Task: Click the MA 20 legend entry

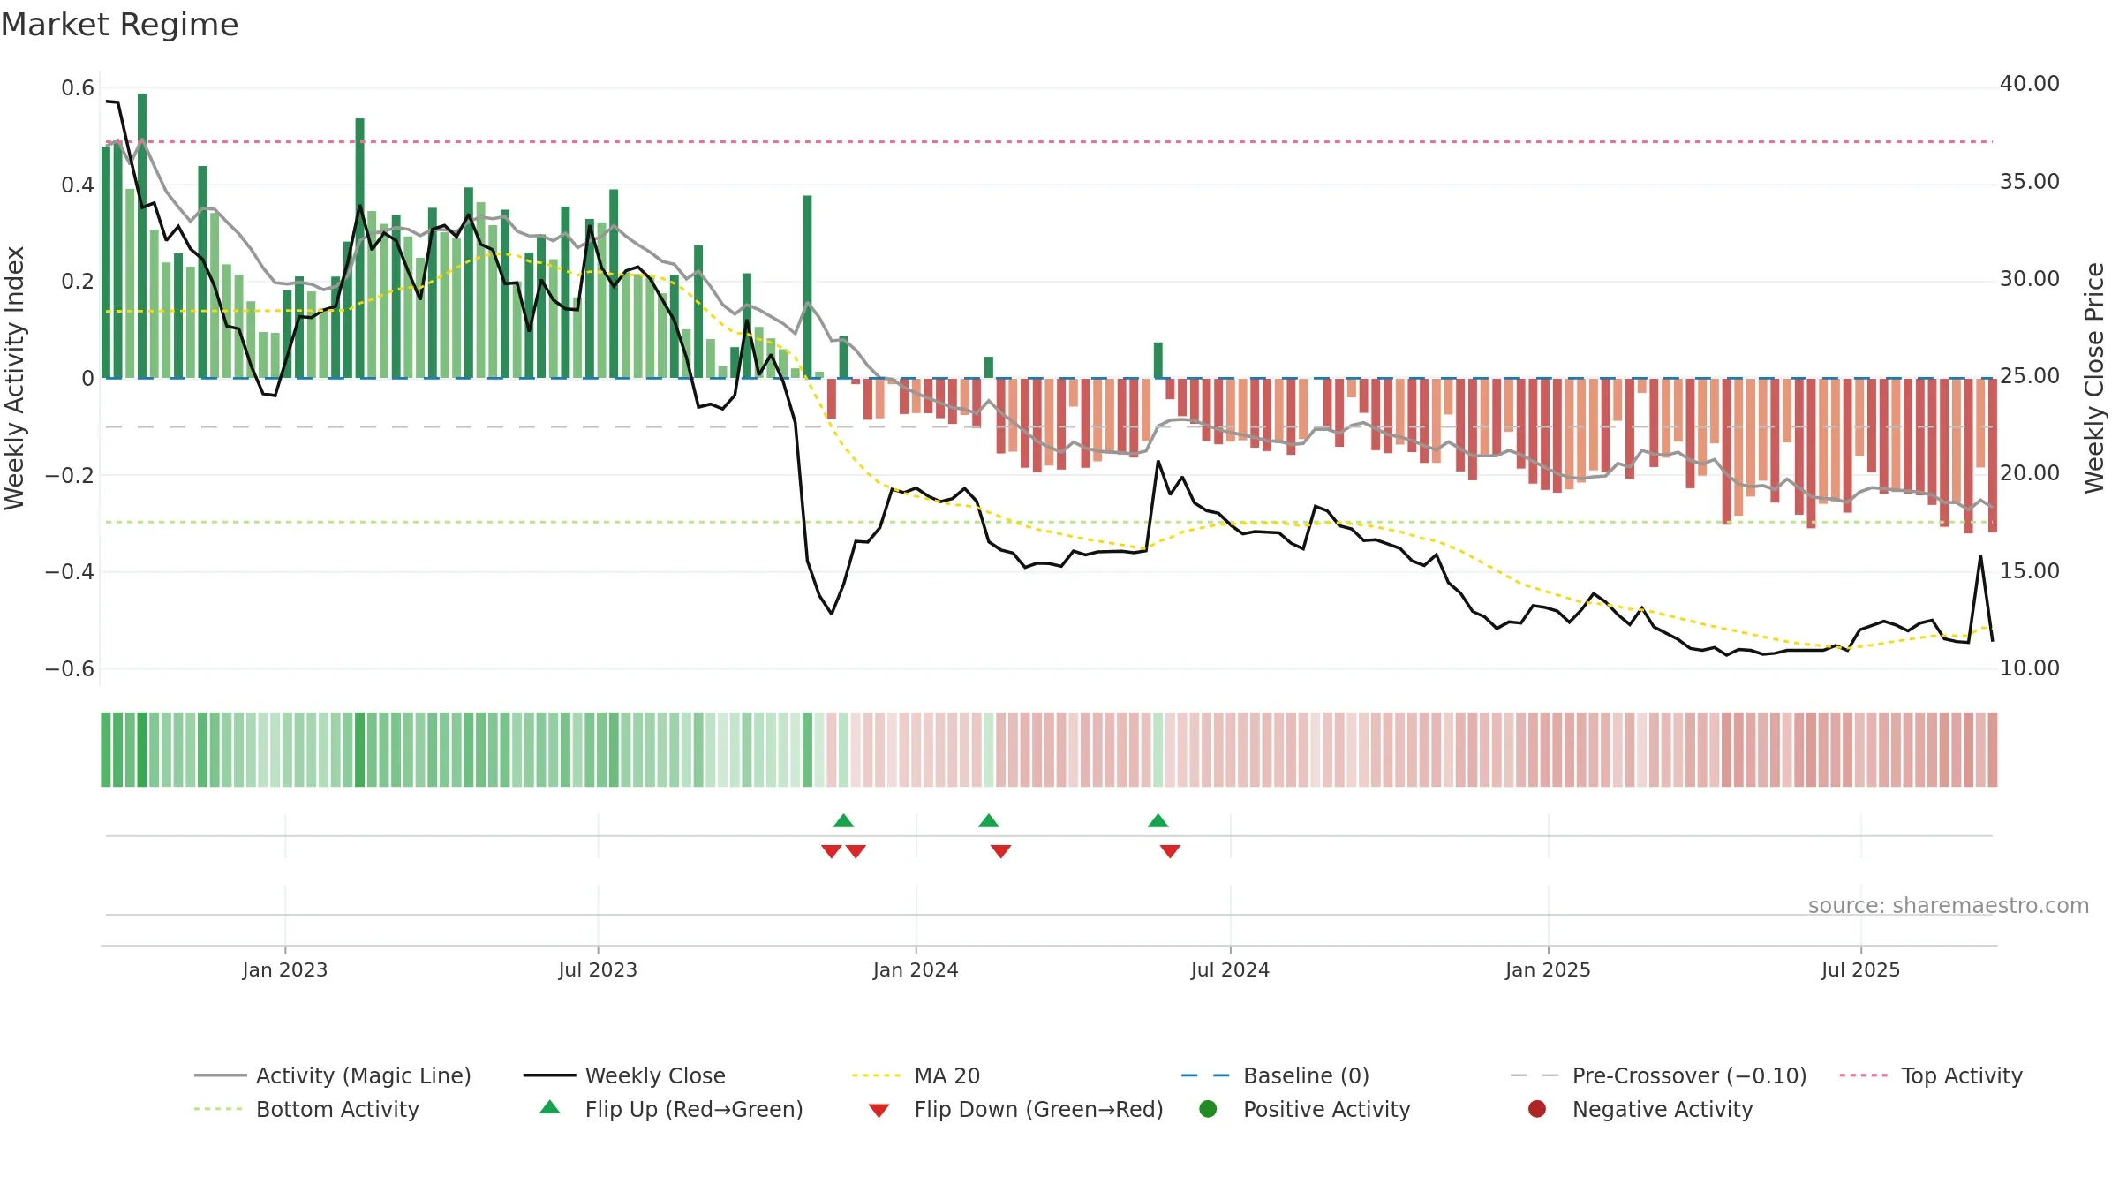Action: (x=916, y=1075)
